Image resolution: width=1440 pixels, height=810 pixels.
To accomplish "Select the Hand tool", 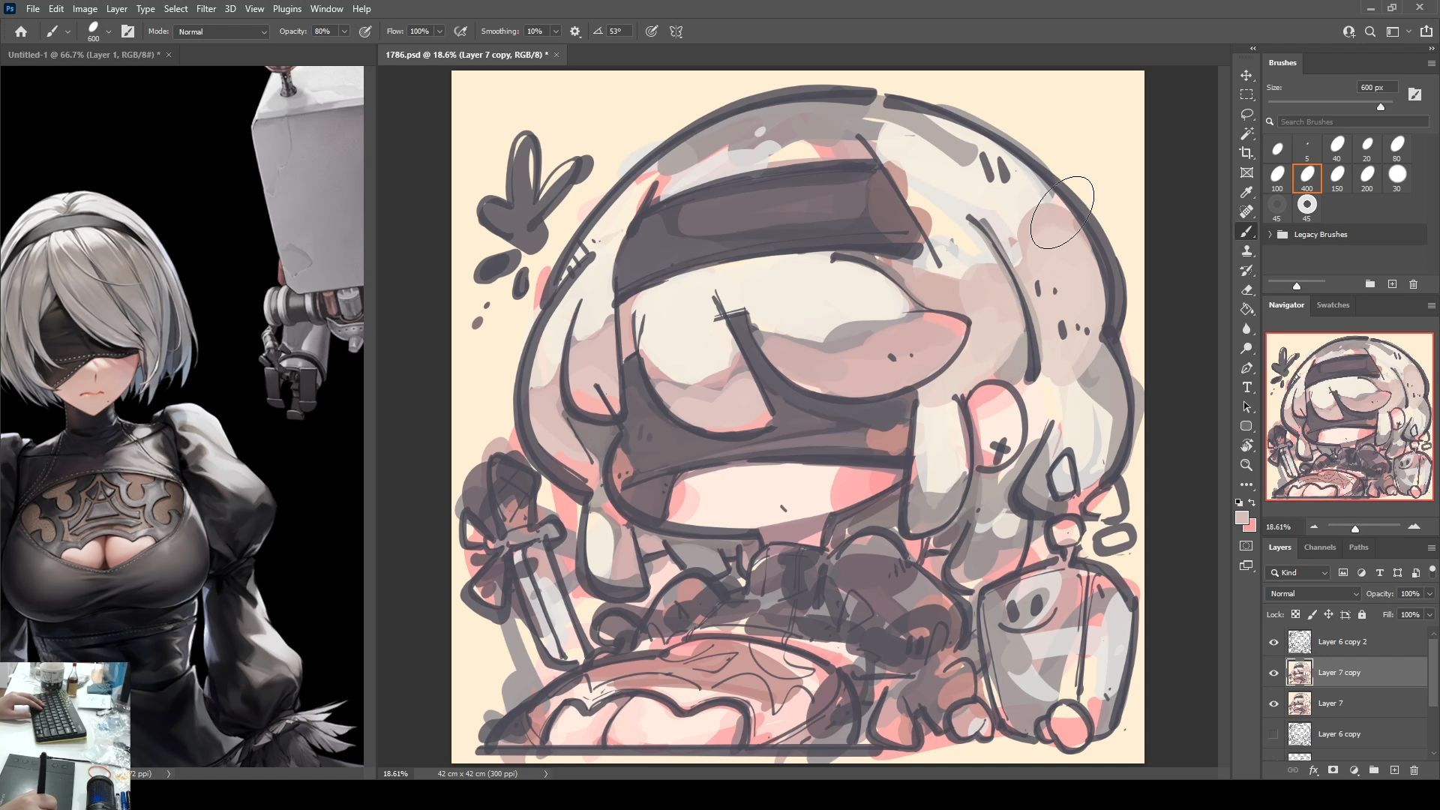I will (x=1246, y=445).
